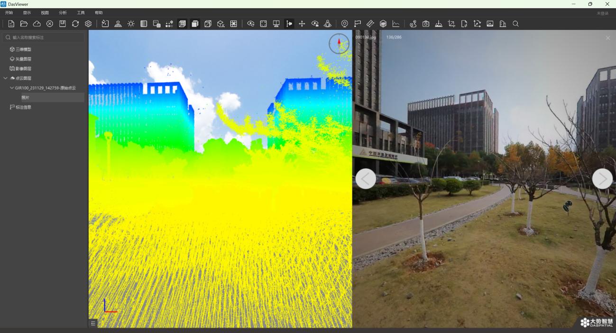Viewport: 616px width, 333px height.
Task: Click the circled X icon in the toolbar
Action: click(50, 24)
